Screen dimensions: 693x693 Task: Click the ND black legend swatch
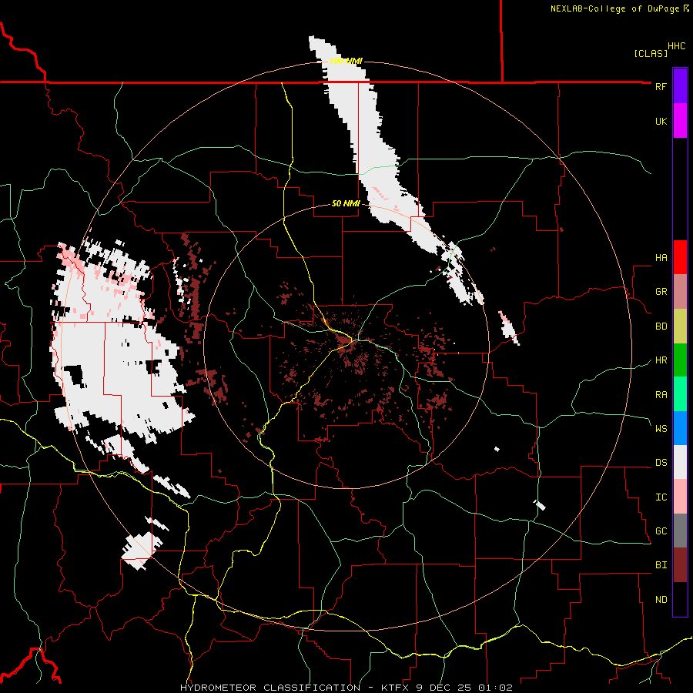(x=680, y=599)
